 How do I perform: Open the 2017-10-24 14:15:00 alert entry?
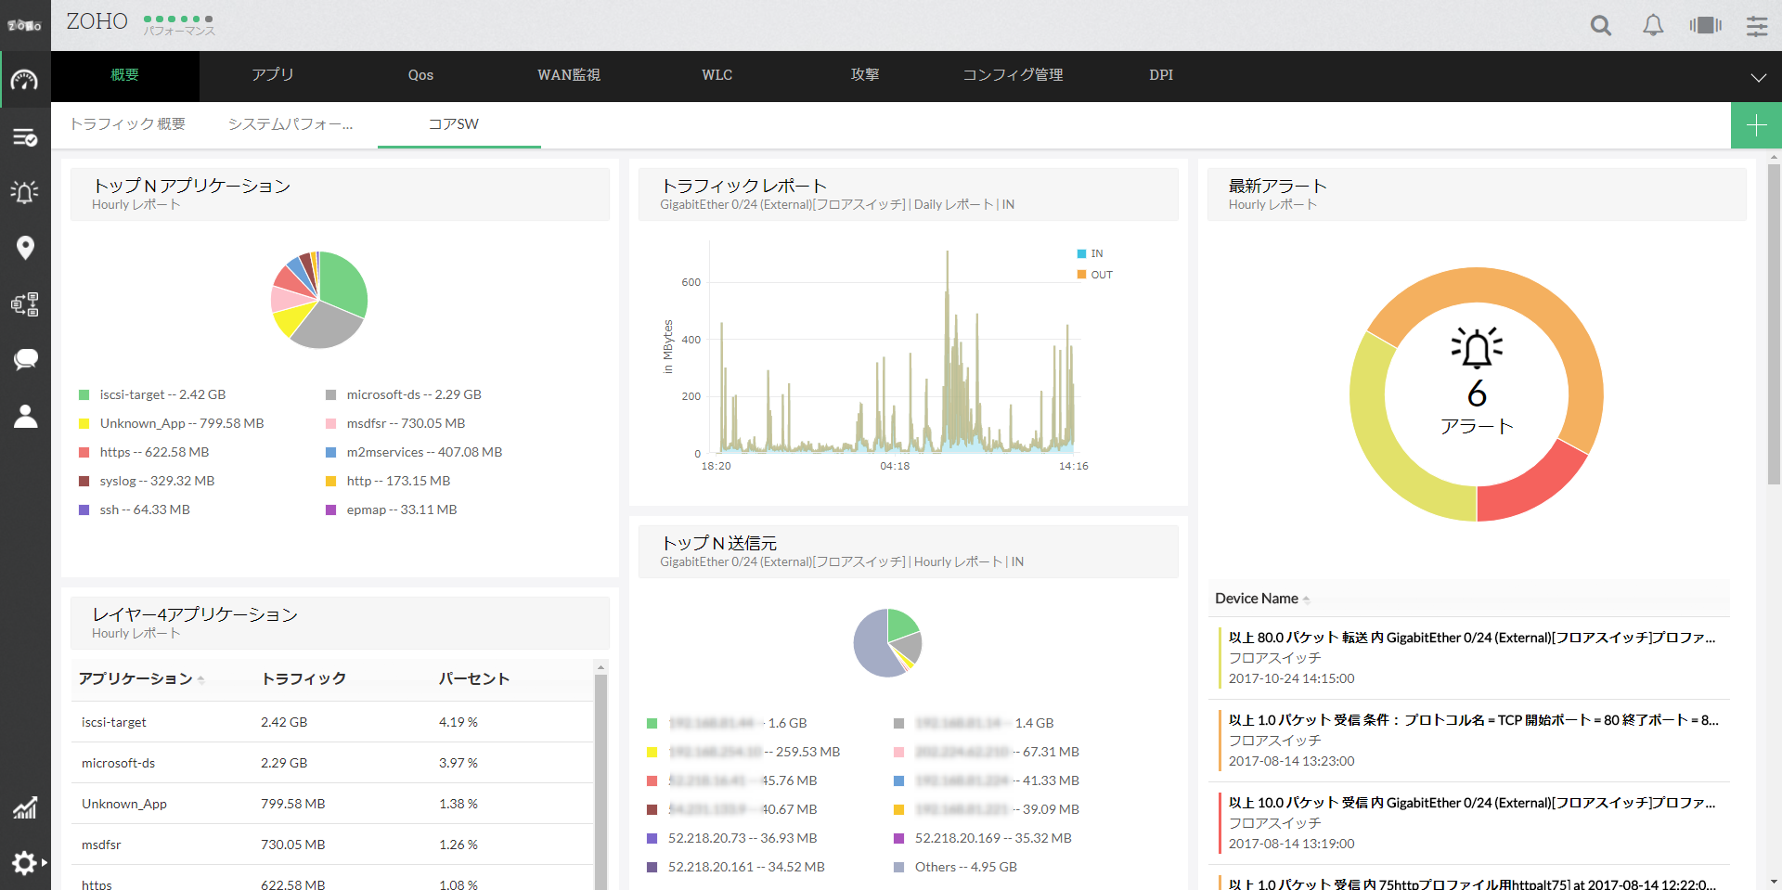click(1472, 658)
